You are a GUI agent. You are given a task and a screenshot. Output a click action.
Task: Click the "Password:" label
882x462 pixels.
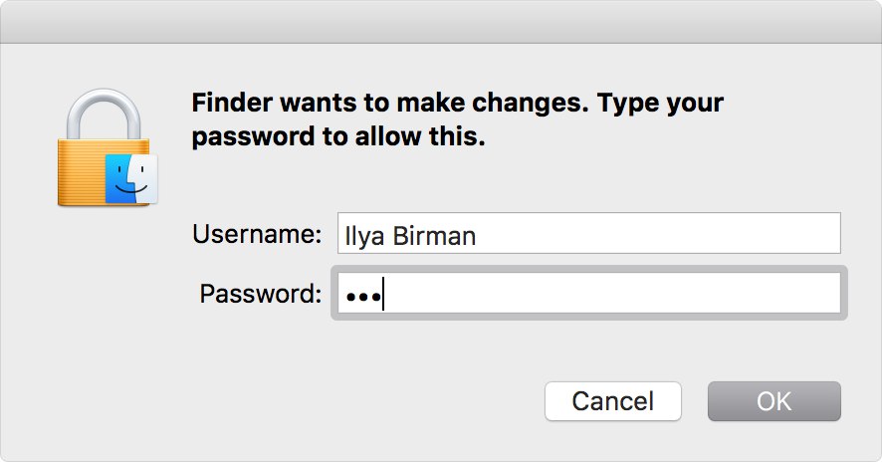click(261, 293)
